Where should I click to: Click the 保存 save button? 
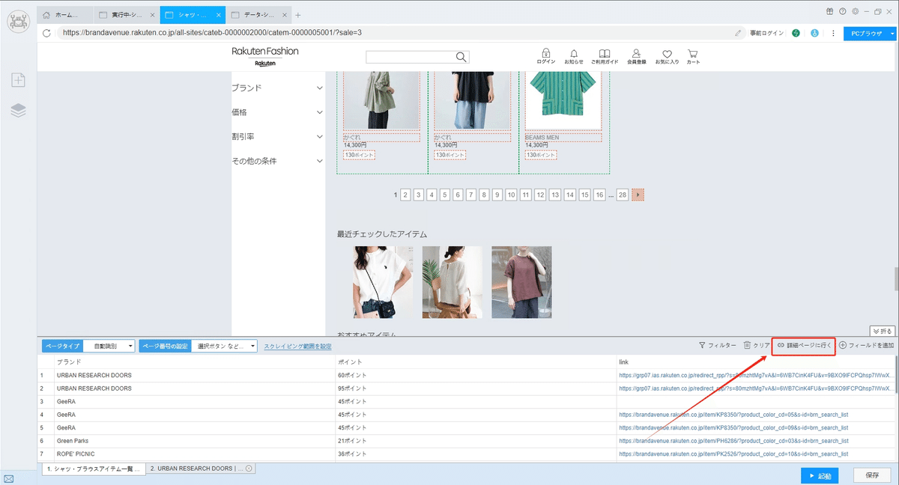(x=872, y=476)
